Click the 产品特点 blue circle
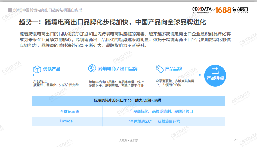 click(215, 76)
